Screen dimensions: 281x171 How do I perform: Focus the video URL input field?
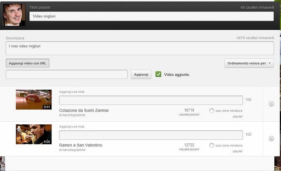(66, 75)
